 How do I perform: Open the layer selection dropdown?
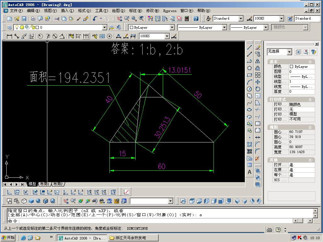pyautogui.click(x=105, y=27)
